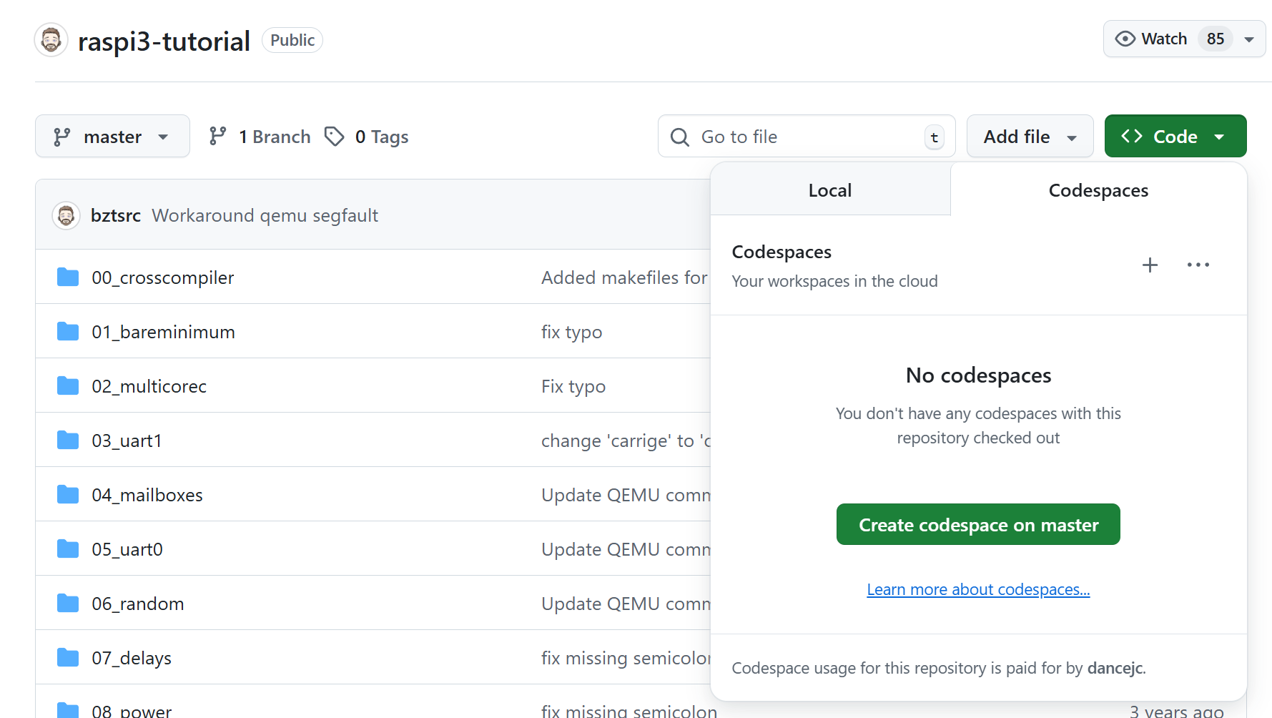Image resolution: width=1272 pixels, height=718 pixels.
Task: Open the Workaround qemu segfault commit
Action: click(265, 215)
